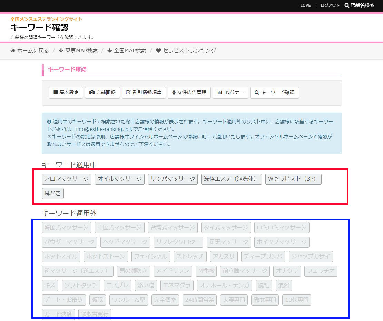Open 店舗名検索 in the top bar

(360, 6)
